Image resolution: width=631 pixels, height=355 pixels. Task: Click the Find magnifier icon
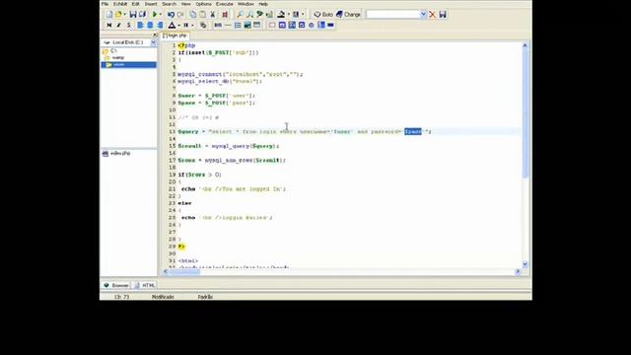240,15
